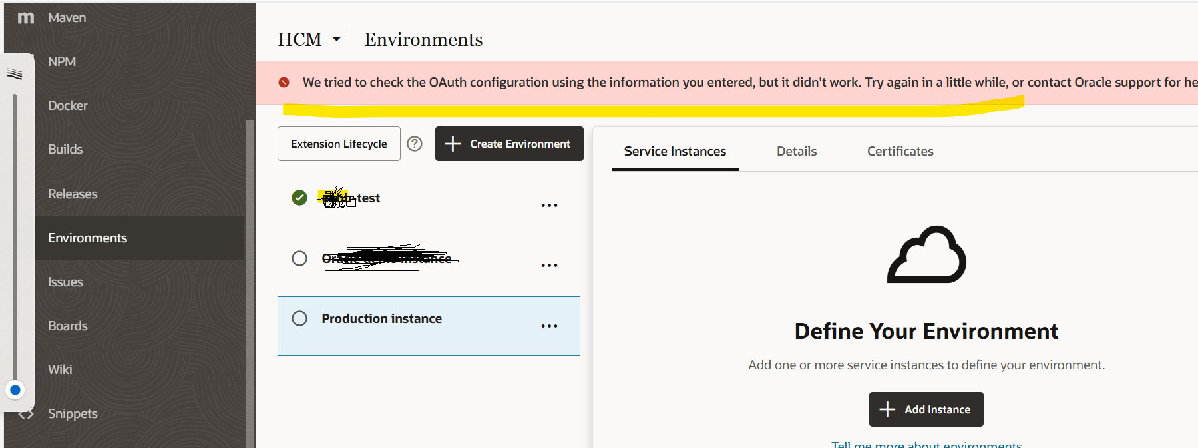Expand the HCM project dropdown

337,39
